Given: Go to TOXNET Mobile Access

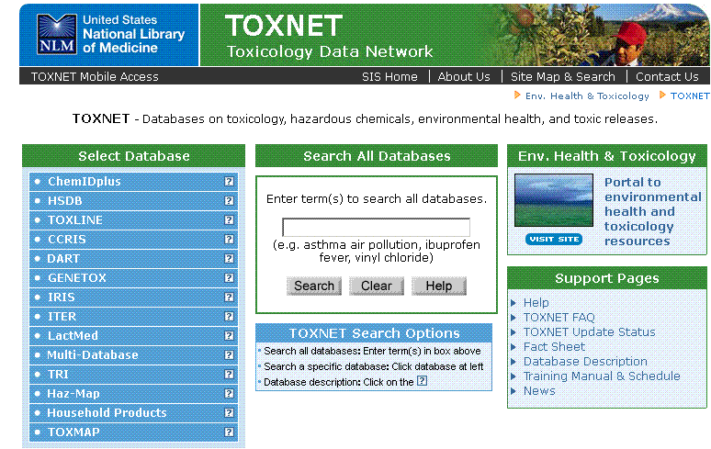Looking at the screenshot, I should click(x=95, y=76).
